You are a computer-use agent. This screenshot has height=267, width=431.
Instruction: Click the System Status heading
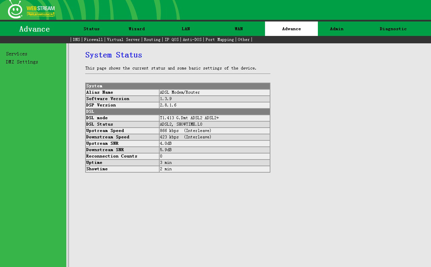113,55
